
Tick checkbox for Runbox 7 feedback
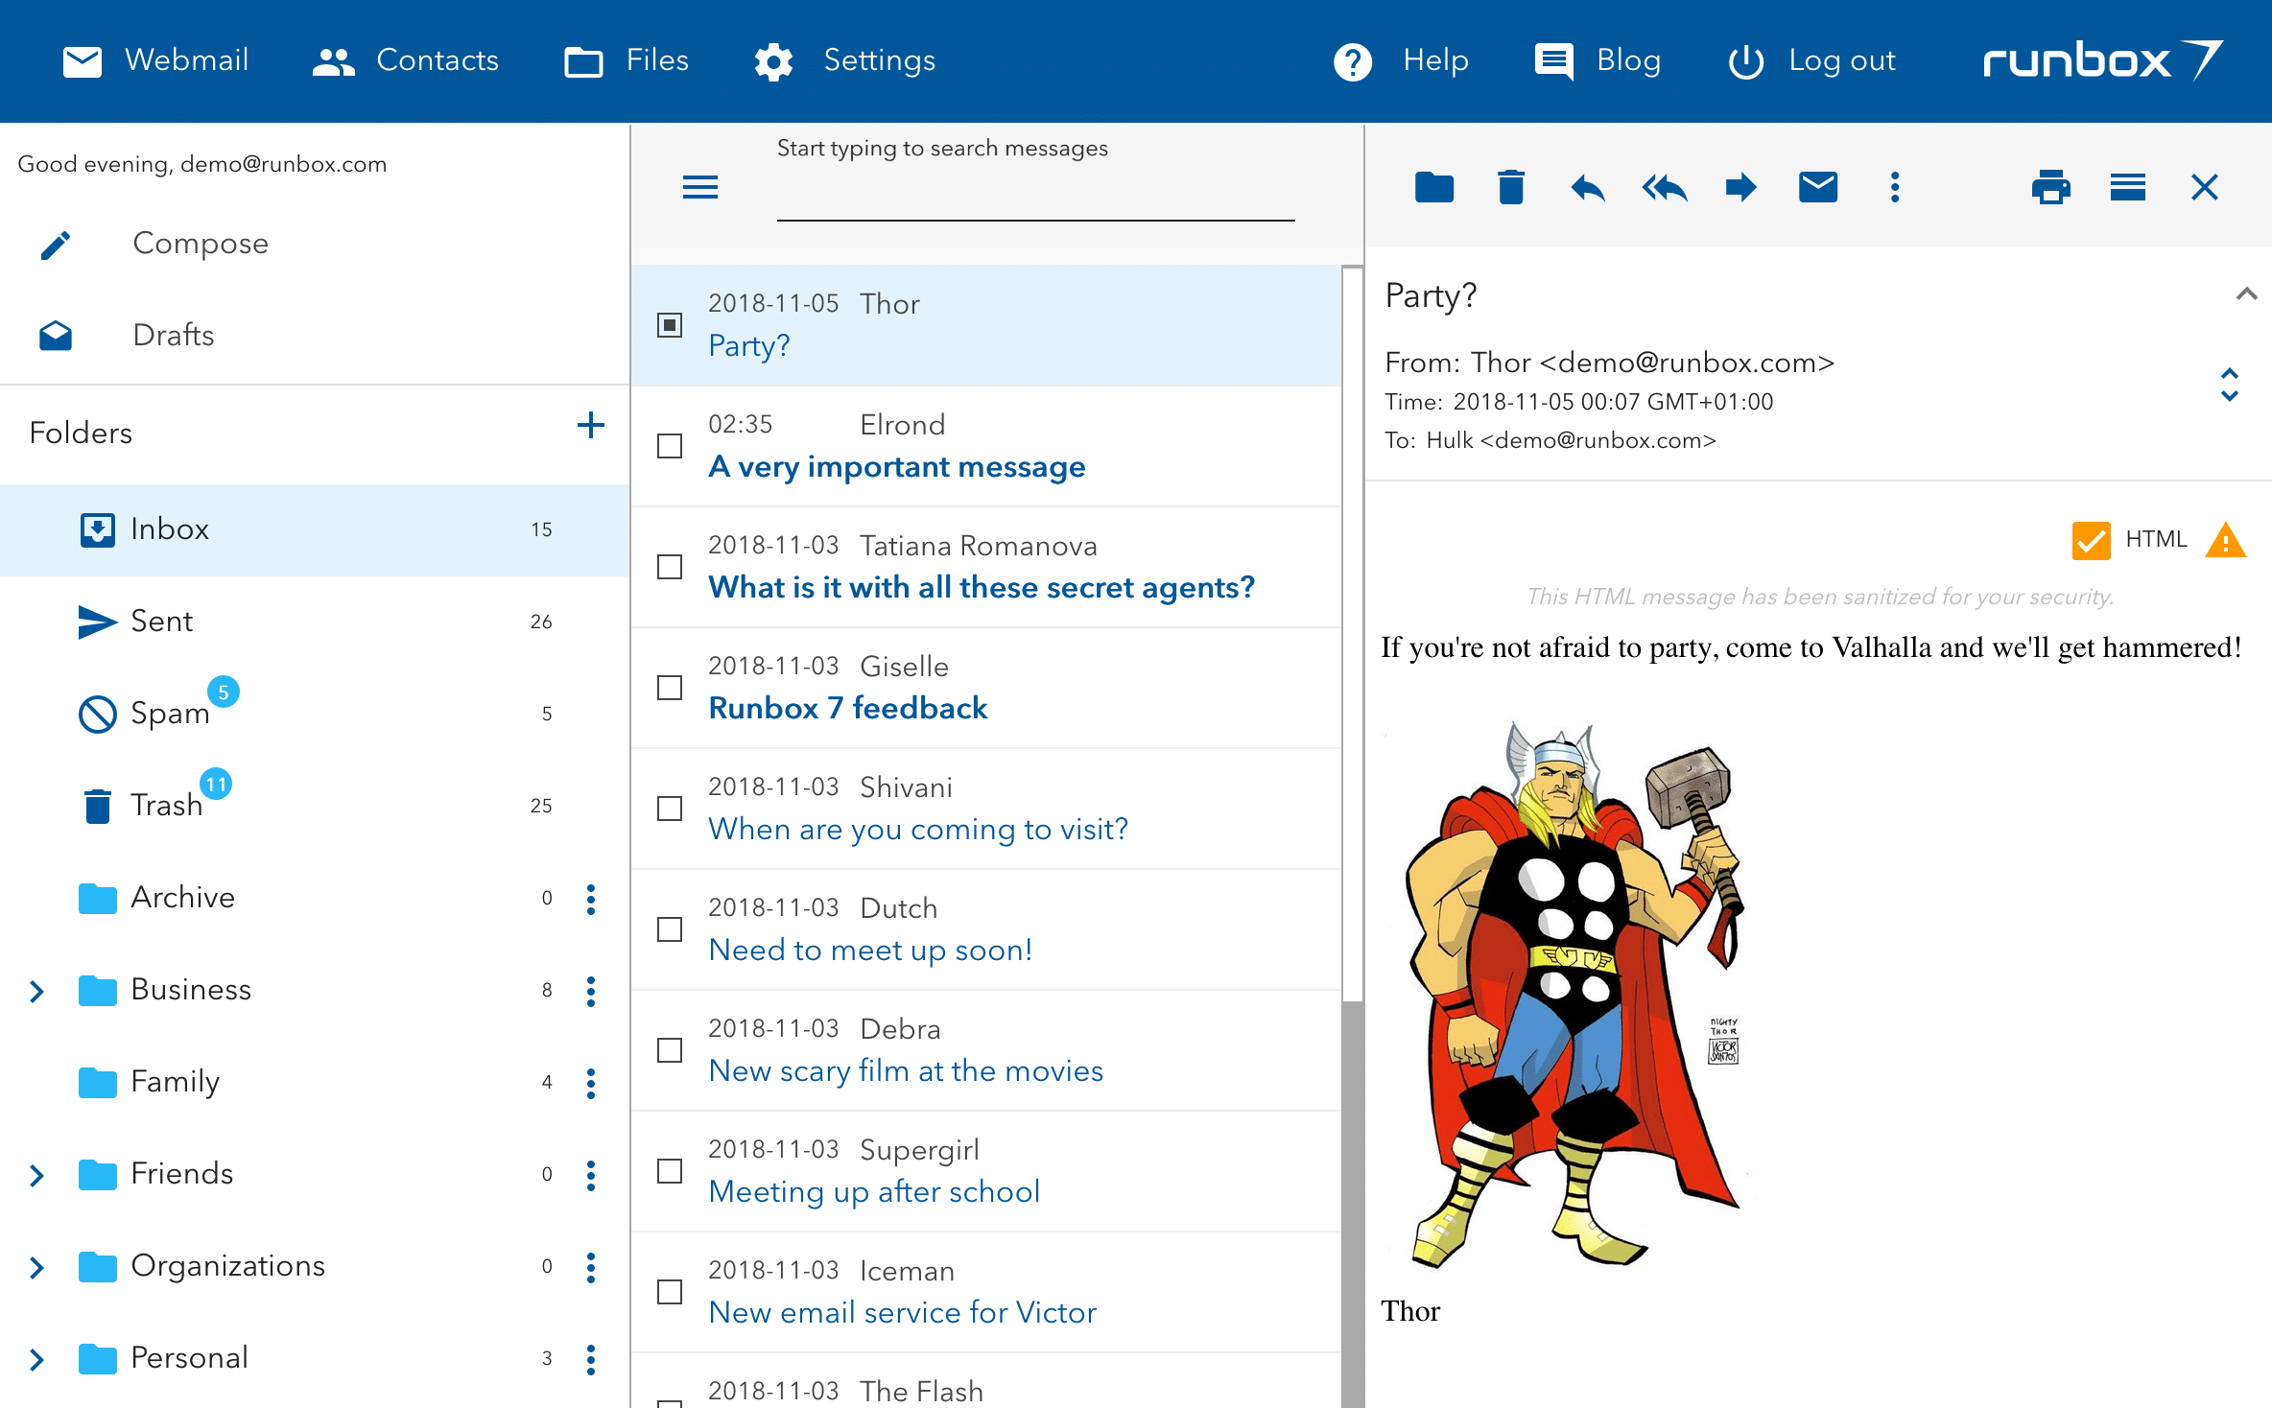tap(670, 688)
